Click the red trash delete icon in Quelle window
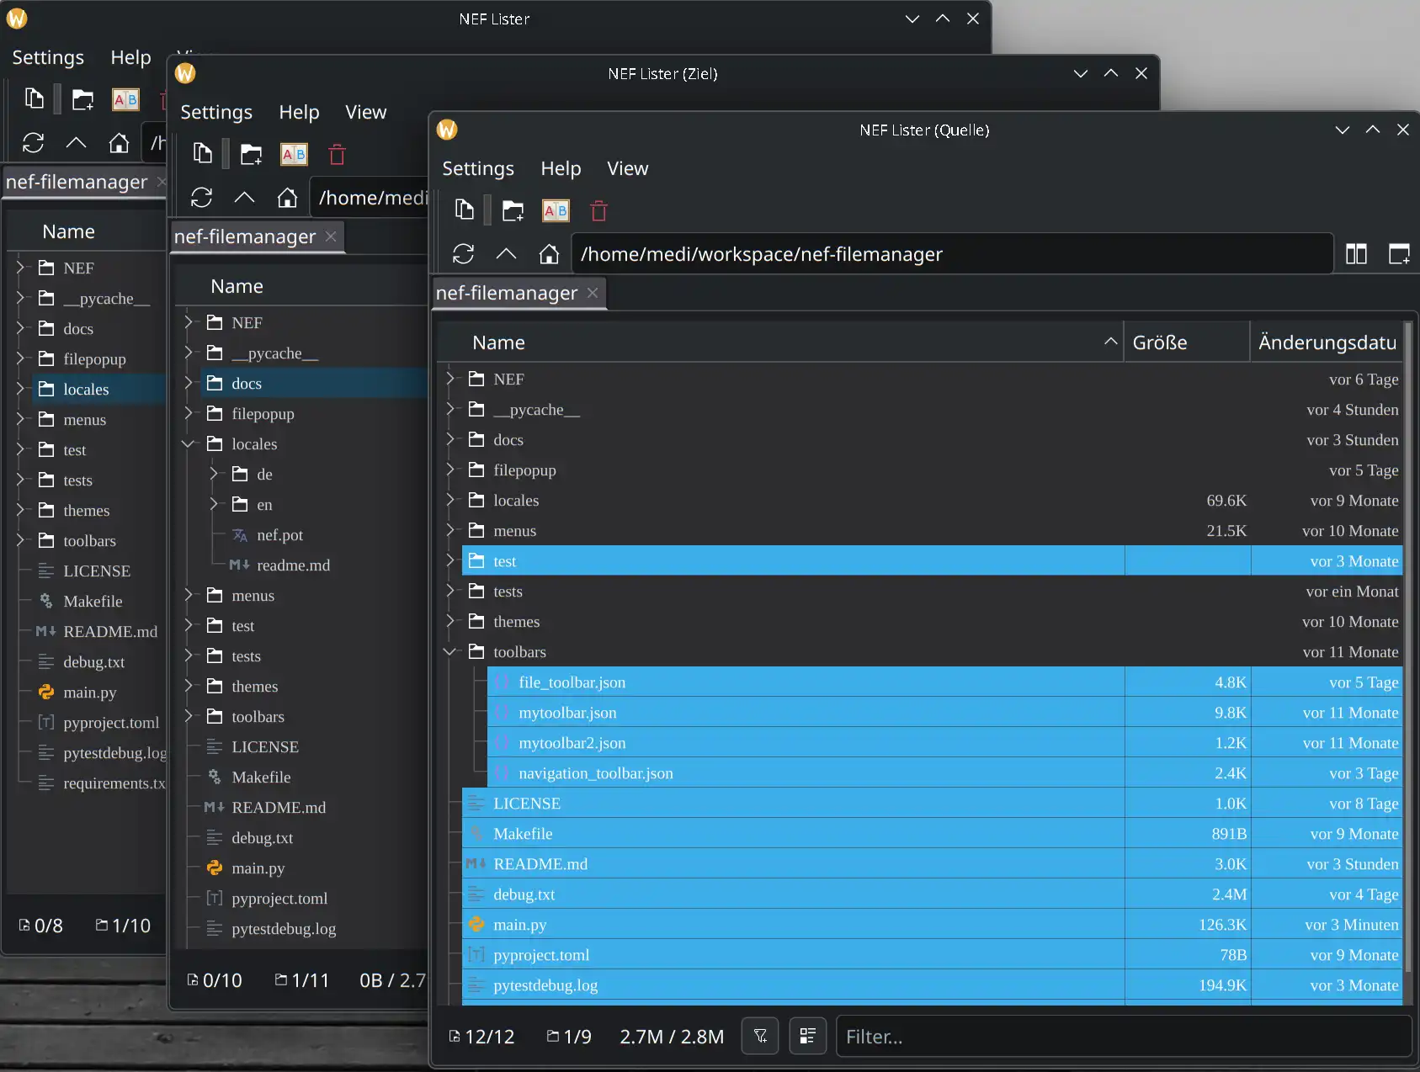Image resolution: width=1420 pixels, height=1072 pixels. tap(598, 210)
